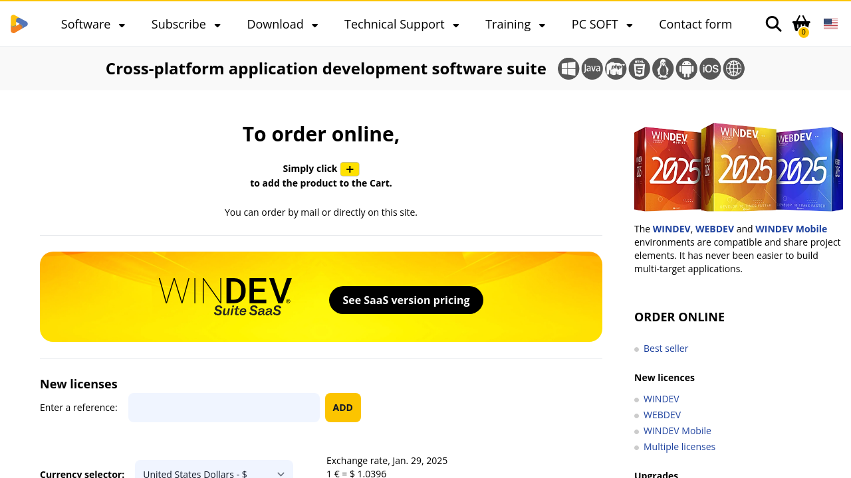Expand the Technical Support menu
The width and height of the screenshot is (851, 478).
point(402,25)
